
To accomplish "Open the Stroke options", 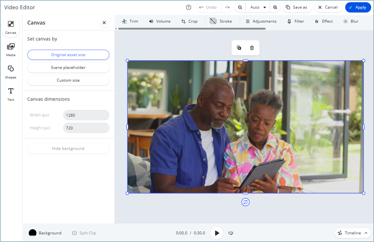I will point(221,21).
